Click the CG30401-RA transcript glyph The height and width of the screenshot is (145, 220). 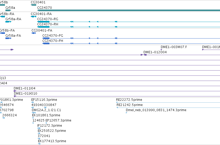tap(33, 17)
